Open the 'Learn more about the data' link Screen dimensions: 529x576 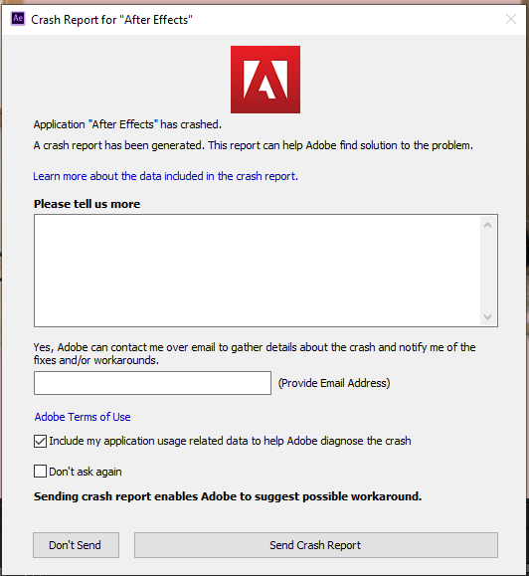coord(165,176)
